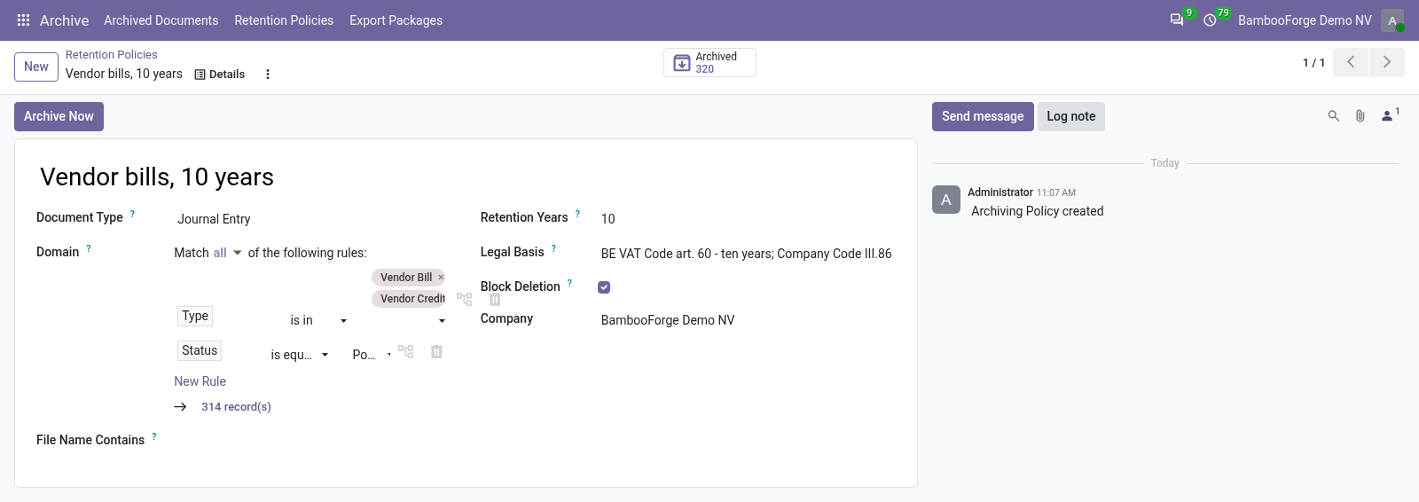Screen dimensions: 1419x502
Task: Open the apps grid menu icon
Action: [24, 20]
